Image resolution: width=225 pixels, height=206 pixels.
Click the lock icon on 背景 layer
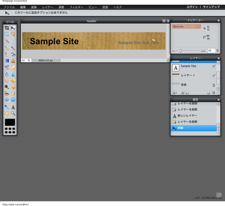coord(214,85)
